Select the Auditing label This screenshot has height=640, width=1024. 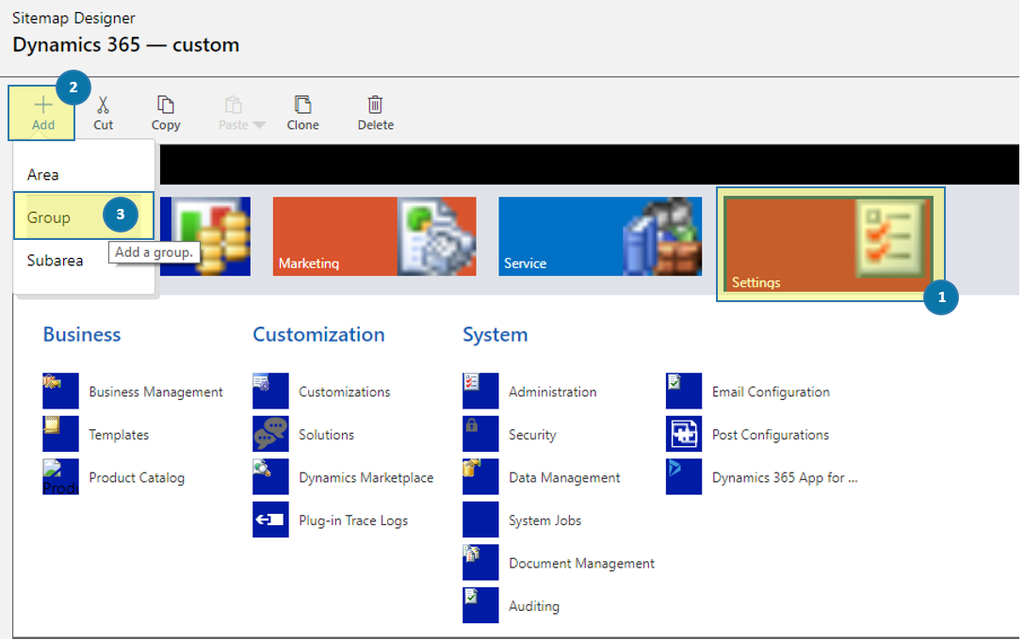point(533,606)
